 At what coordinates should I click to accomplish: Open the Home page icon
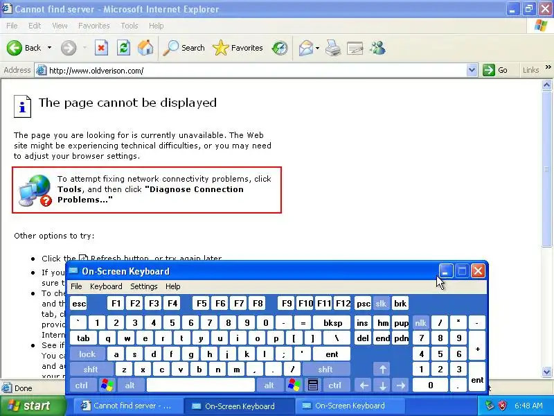pyautogui.click(x=145, y=48)
